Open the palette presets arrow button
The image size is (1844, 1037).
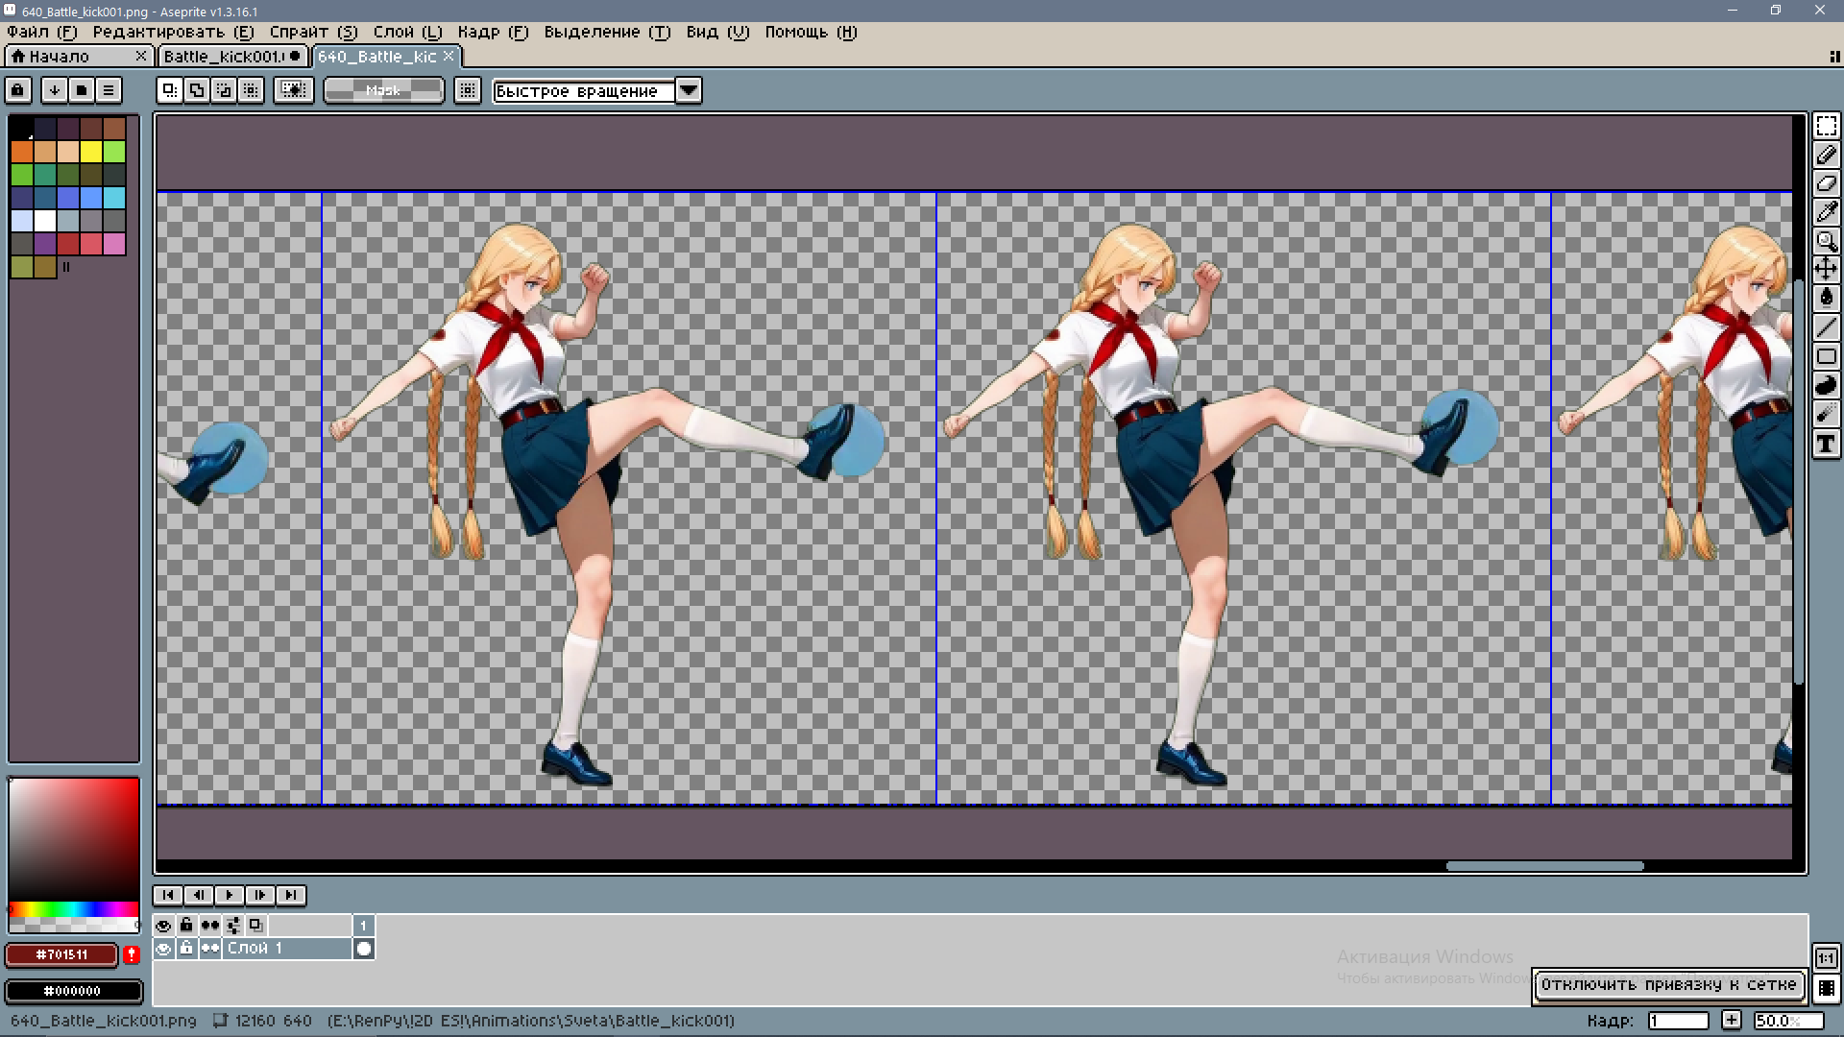[55, 90]
